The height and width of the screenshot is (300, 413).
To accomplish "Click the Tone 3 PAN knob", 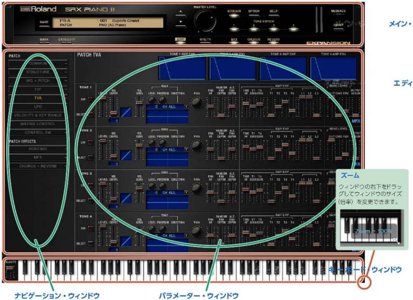I will [197, 189].
